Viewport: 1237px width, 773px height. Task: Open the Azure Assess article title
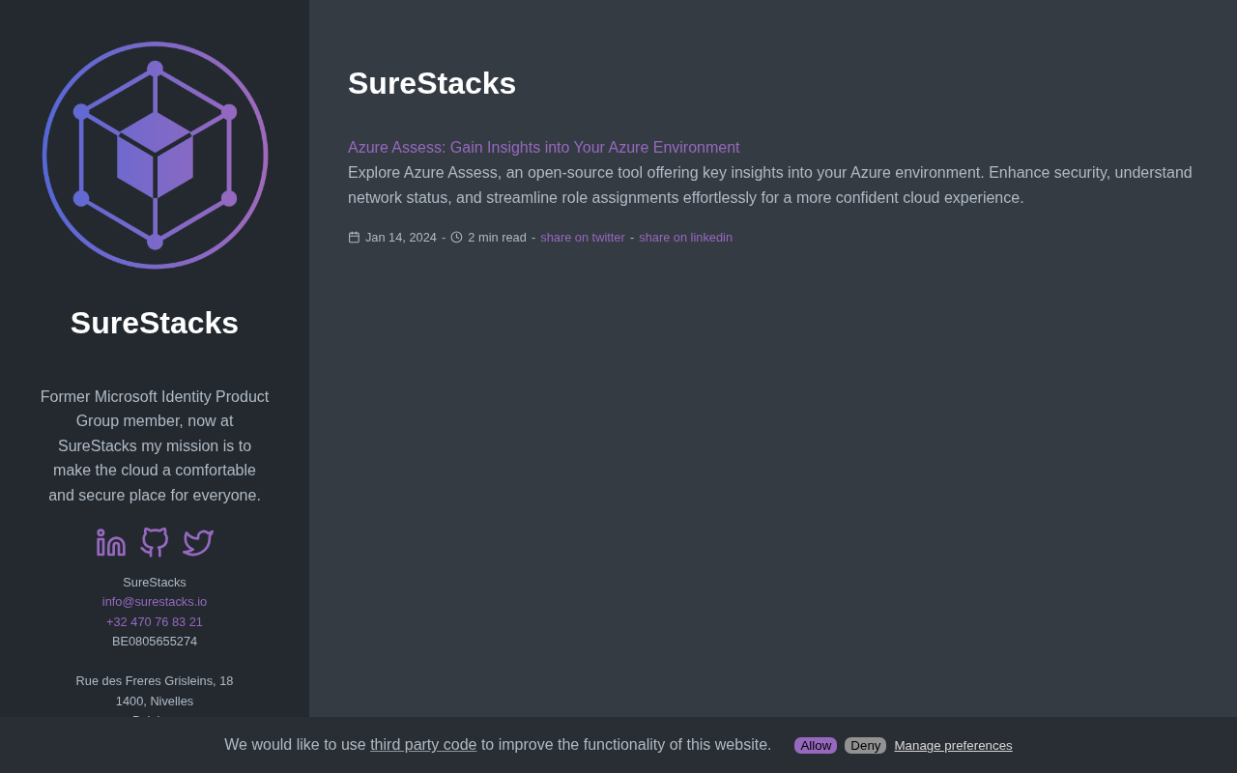point(543,147)
